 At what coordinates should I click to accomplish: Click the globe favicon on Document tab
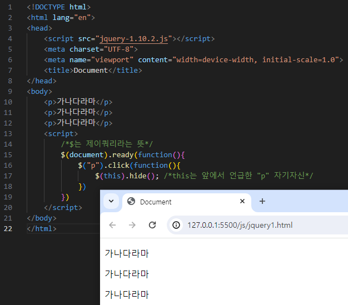[131, 202]
